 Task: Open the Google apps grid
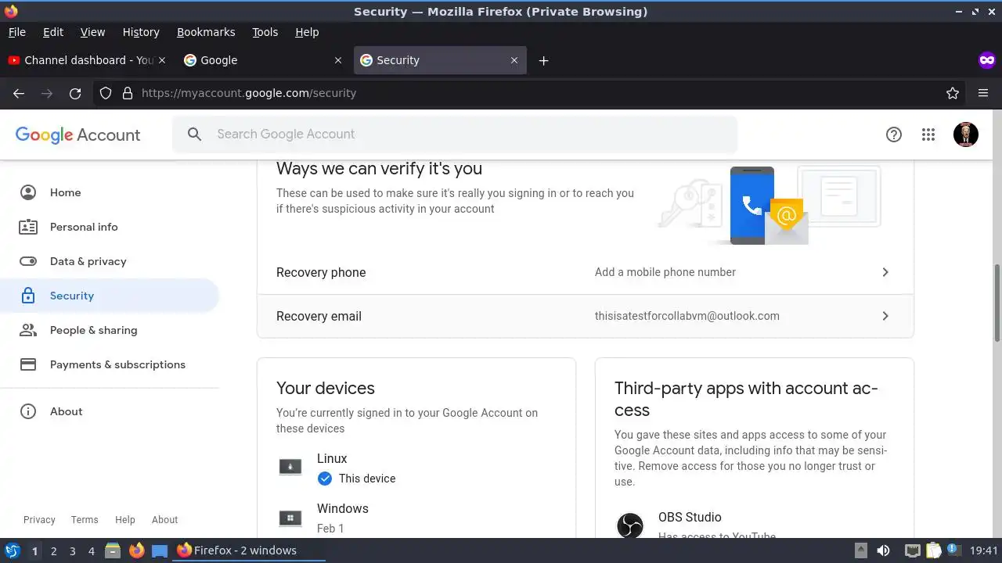(928, 134)
